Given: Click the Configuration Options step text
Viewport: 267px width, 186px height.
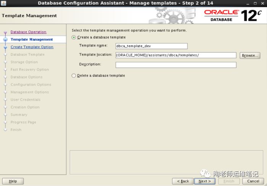Looking at the screenshot, I should (31, 84).
